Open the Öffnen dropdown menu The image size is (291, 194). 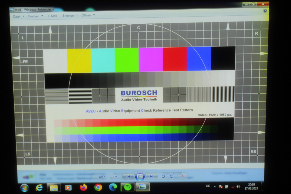[x=88, y=15]
